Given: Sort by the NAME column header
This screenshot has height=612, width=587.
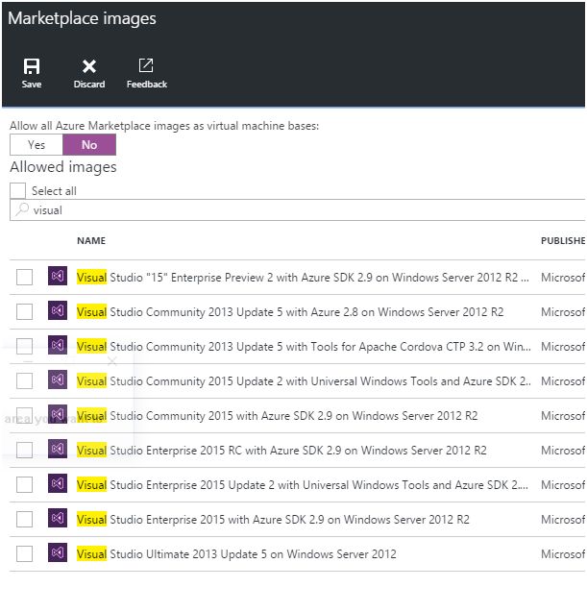Looking at the screenshot, I should [91, 241].
